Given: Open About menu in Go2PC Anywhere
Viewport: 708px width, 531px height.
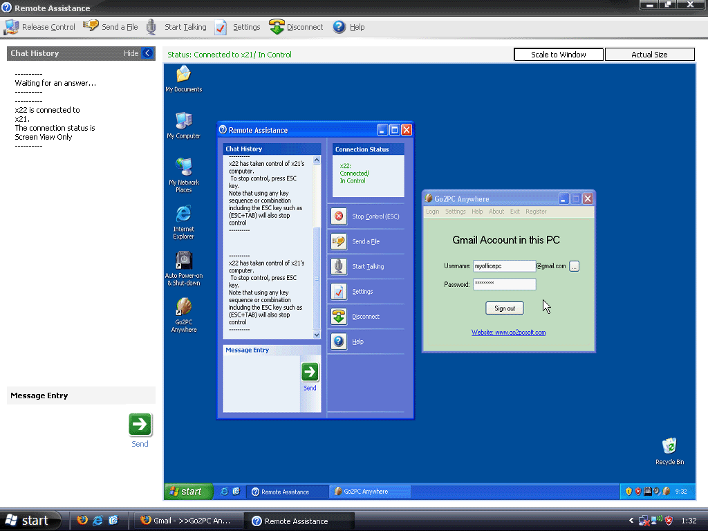Looking at the screenshot, I should 496,212.
